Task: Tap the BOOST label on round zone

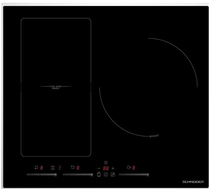Action: click(154, 136)
